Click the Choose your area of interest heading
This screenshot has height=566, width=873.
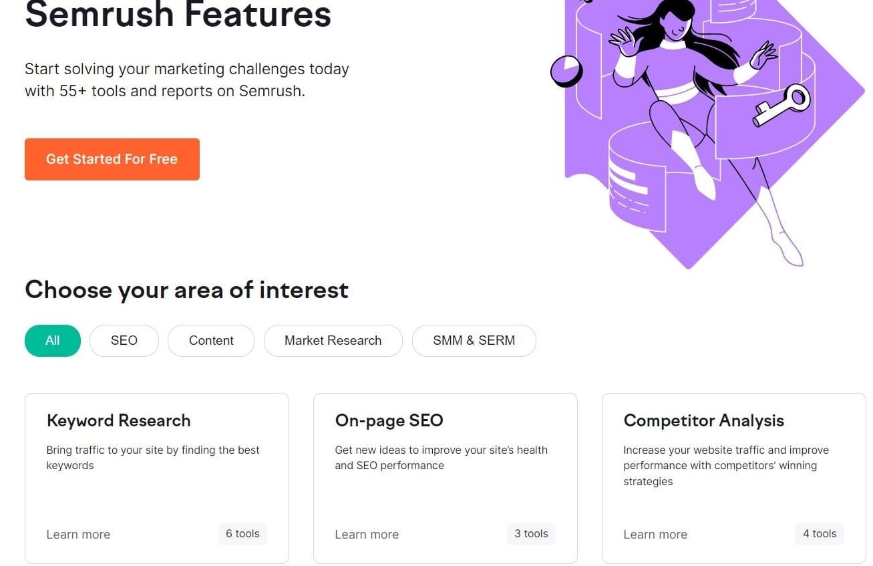186,289
